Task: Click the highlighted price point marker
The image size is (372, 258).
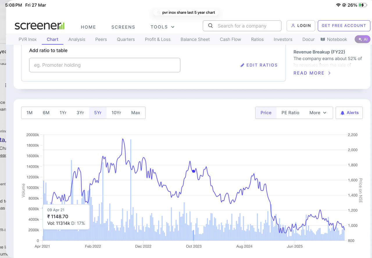Action: pyautogui.click(x=194, y=171)
